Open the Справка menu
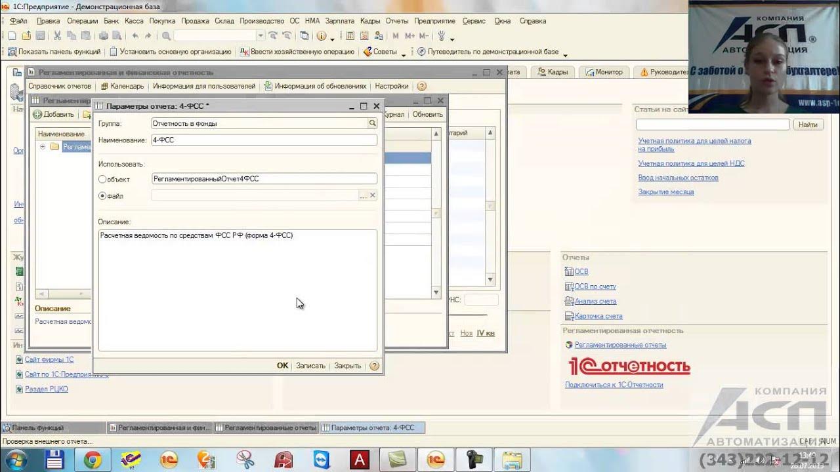840x472 pixels. [532, 21]
